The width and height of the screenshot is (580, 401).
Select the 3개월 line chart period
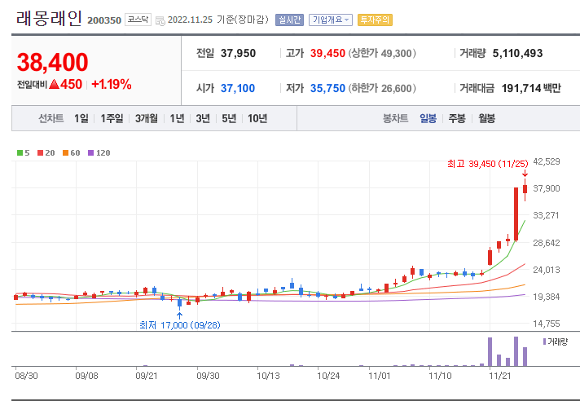[x=146, y=118]
